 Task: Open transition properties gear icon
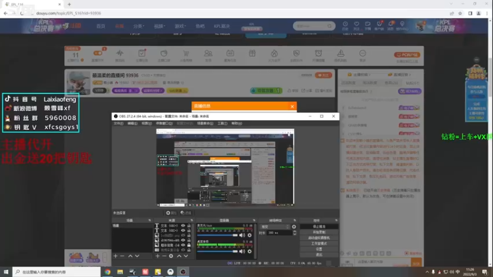coord(294,227)
